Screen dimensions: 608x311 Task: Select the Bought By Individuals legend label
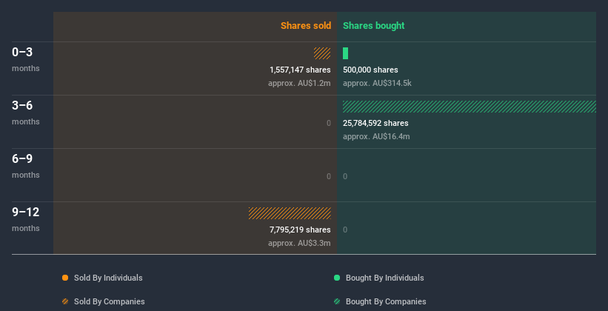tap(384, 278)
